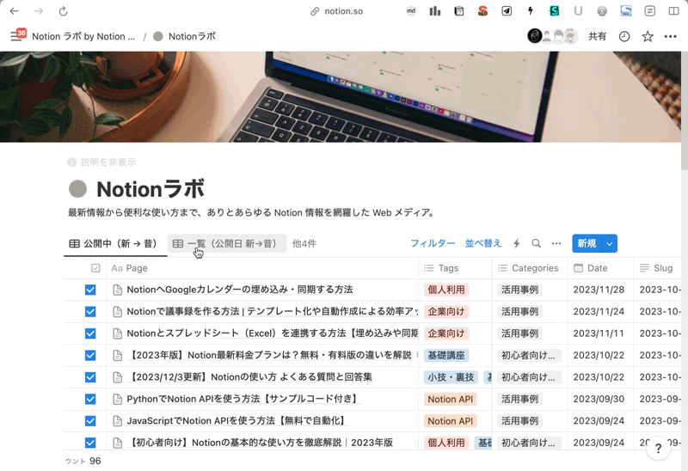The width and height of the screenshot is (688, 471).
Task: Open page options three-dot menu
Action: pyautogui.click(x=671, y=36)
